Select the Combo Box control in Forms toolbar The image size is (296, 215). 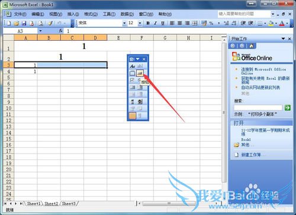point(140,87)
